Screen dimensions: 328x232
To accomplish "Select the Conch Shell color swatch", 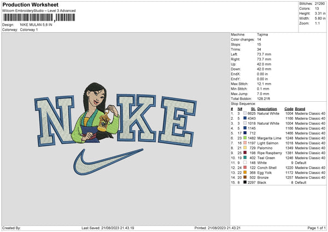I will pyautogui.click(x=245, y=167).
